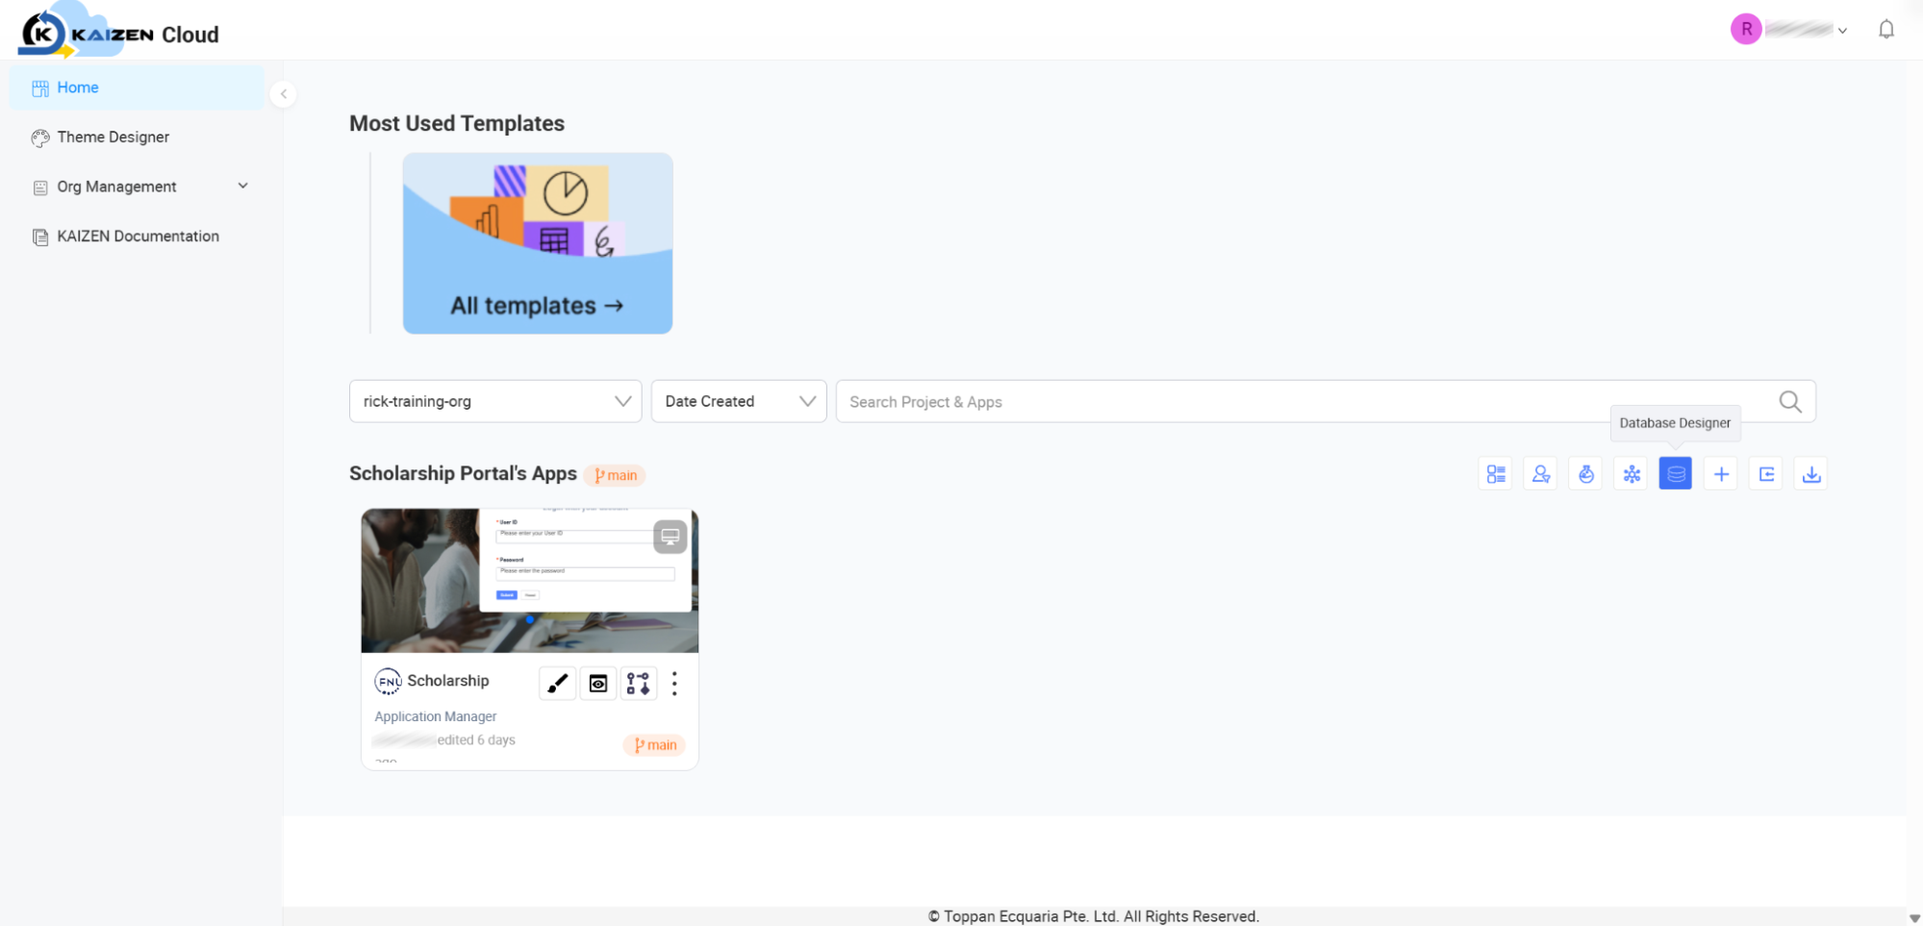Open the preview eye icon on Scholarship
1923x926 pixels.
pyautogui.click(x=598, y=684)
